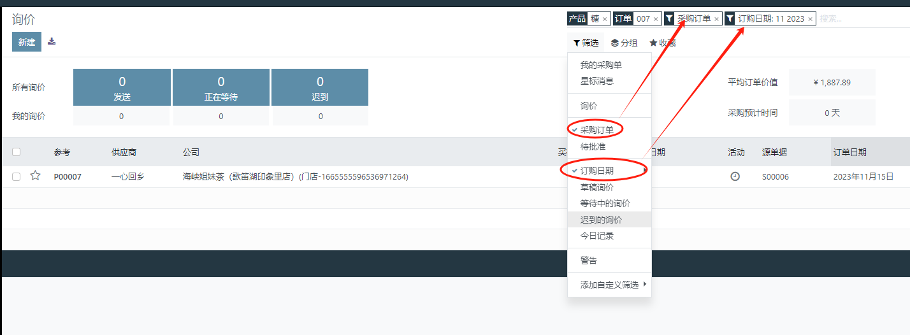Click the activity clock icon for P00007

tap(735, 177)
